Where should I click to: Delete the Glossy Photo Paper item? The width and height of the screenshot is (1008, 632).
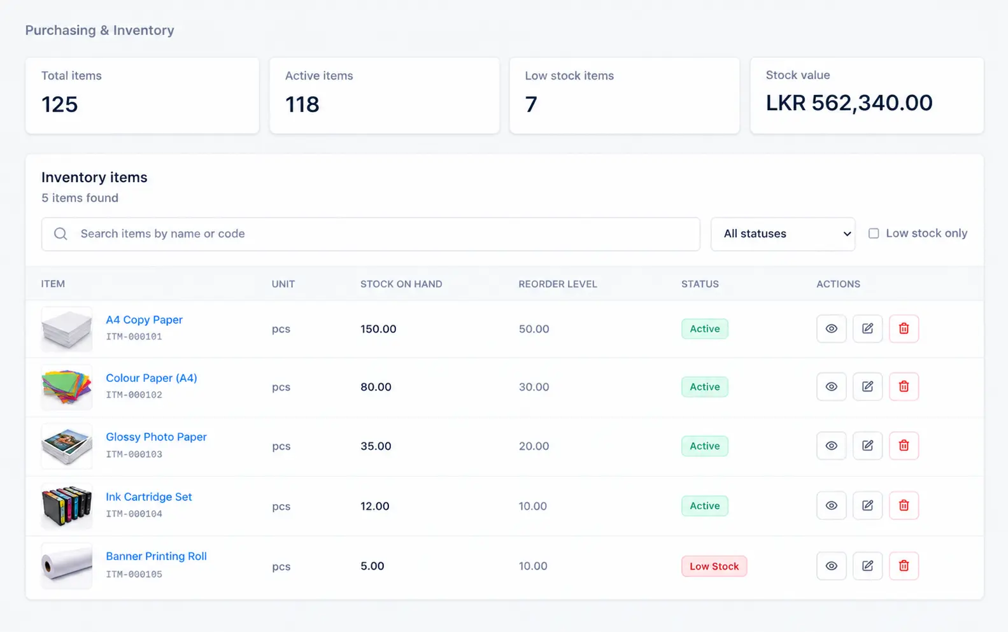(904, 446)
